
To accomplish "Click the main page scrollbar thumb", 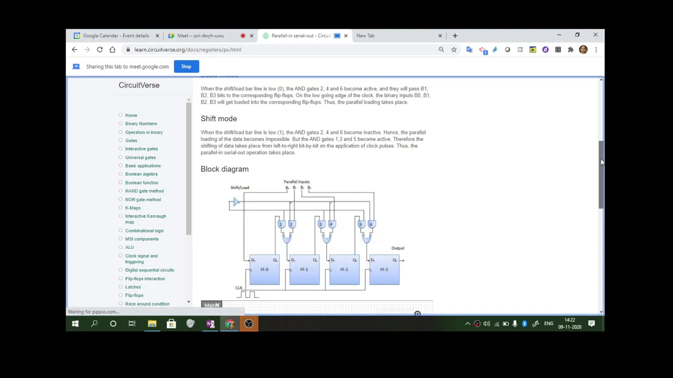I will click(x=601, y=175).
